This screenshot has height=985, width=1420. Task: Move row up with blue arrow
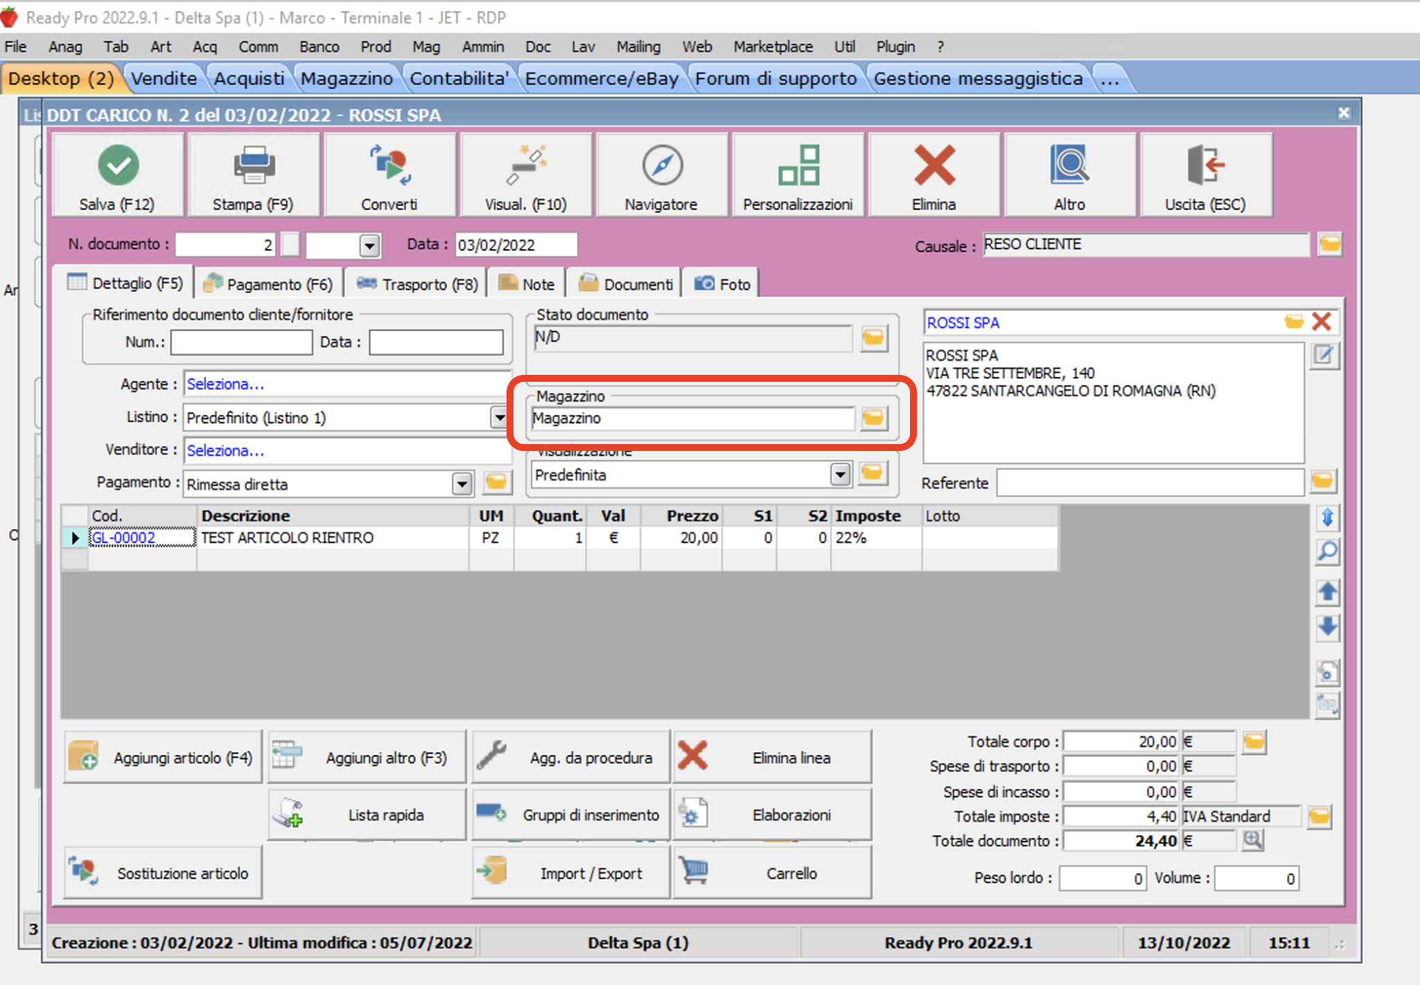pyautogui.click(x=1327, y=591)
